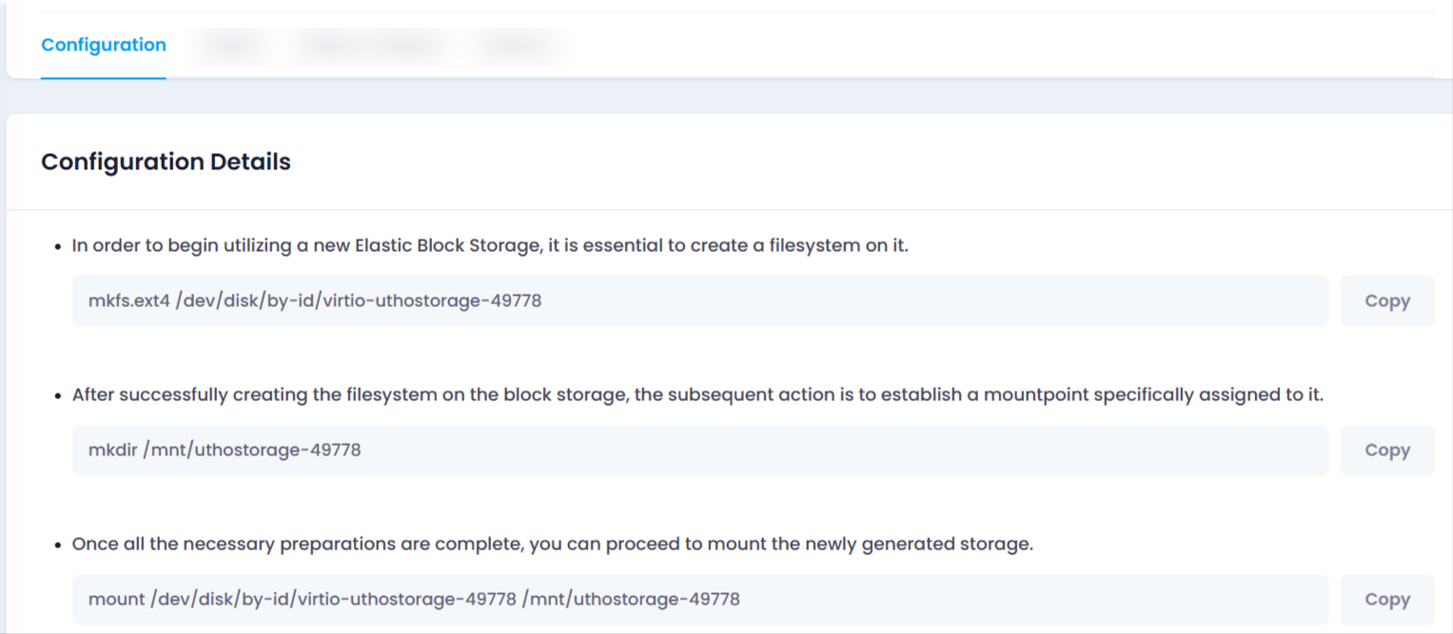Click the establish a mountpoint instruction text
Screen dimensions: 1453x634
697,394
